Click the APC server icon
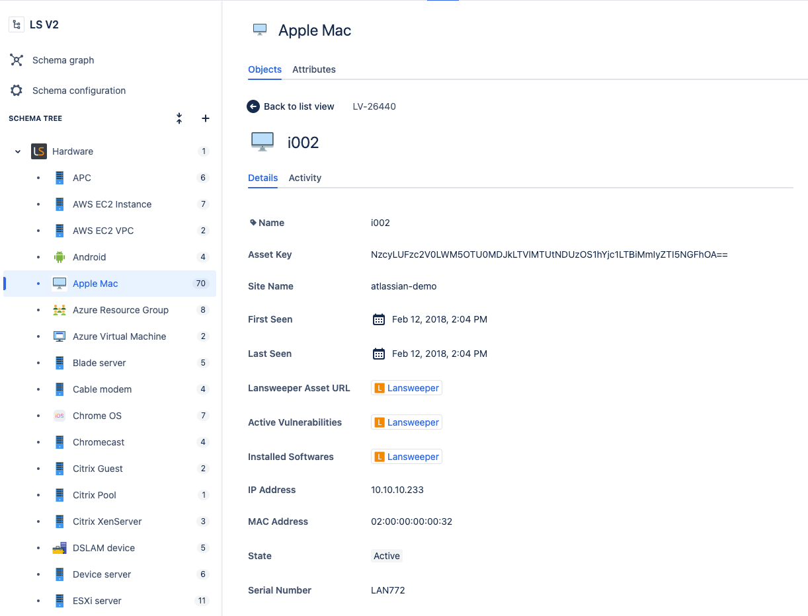Image resolution: width=808 pixels, height=616 pixels. coord(60,178)
